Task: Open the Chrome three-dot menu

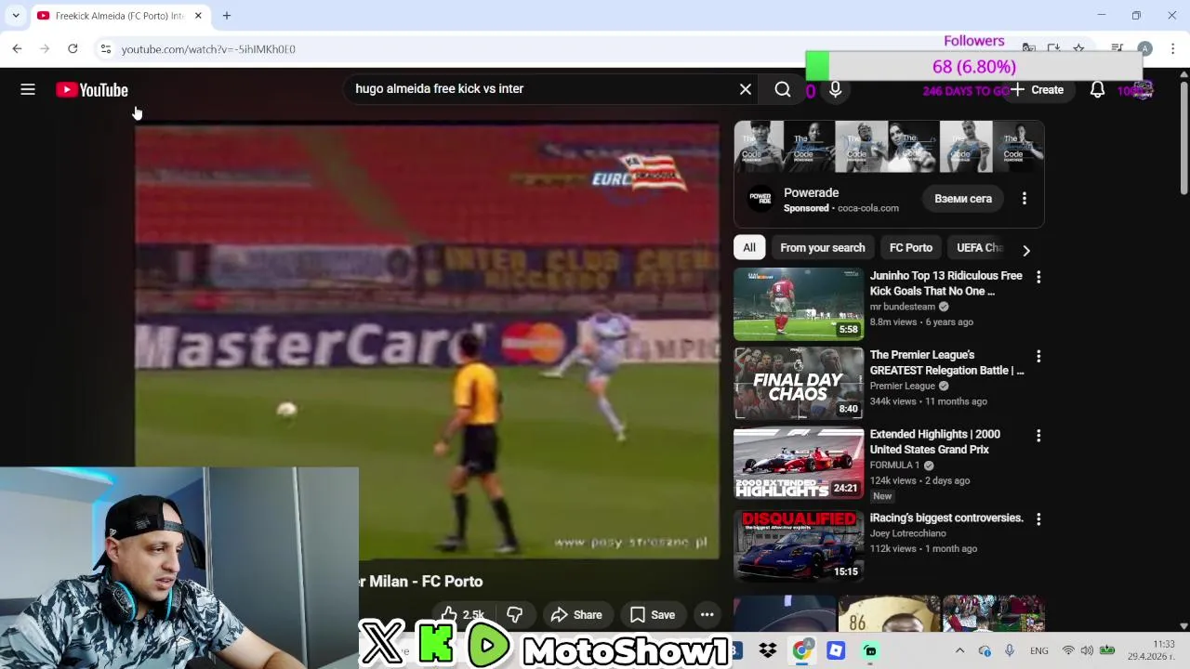Action: 1173,48
